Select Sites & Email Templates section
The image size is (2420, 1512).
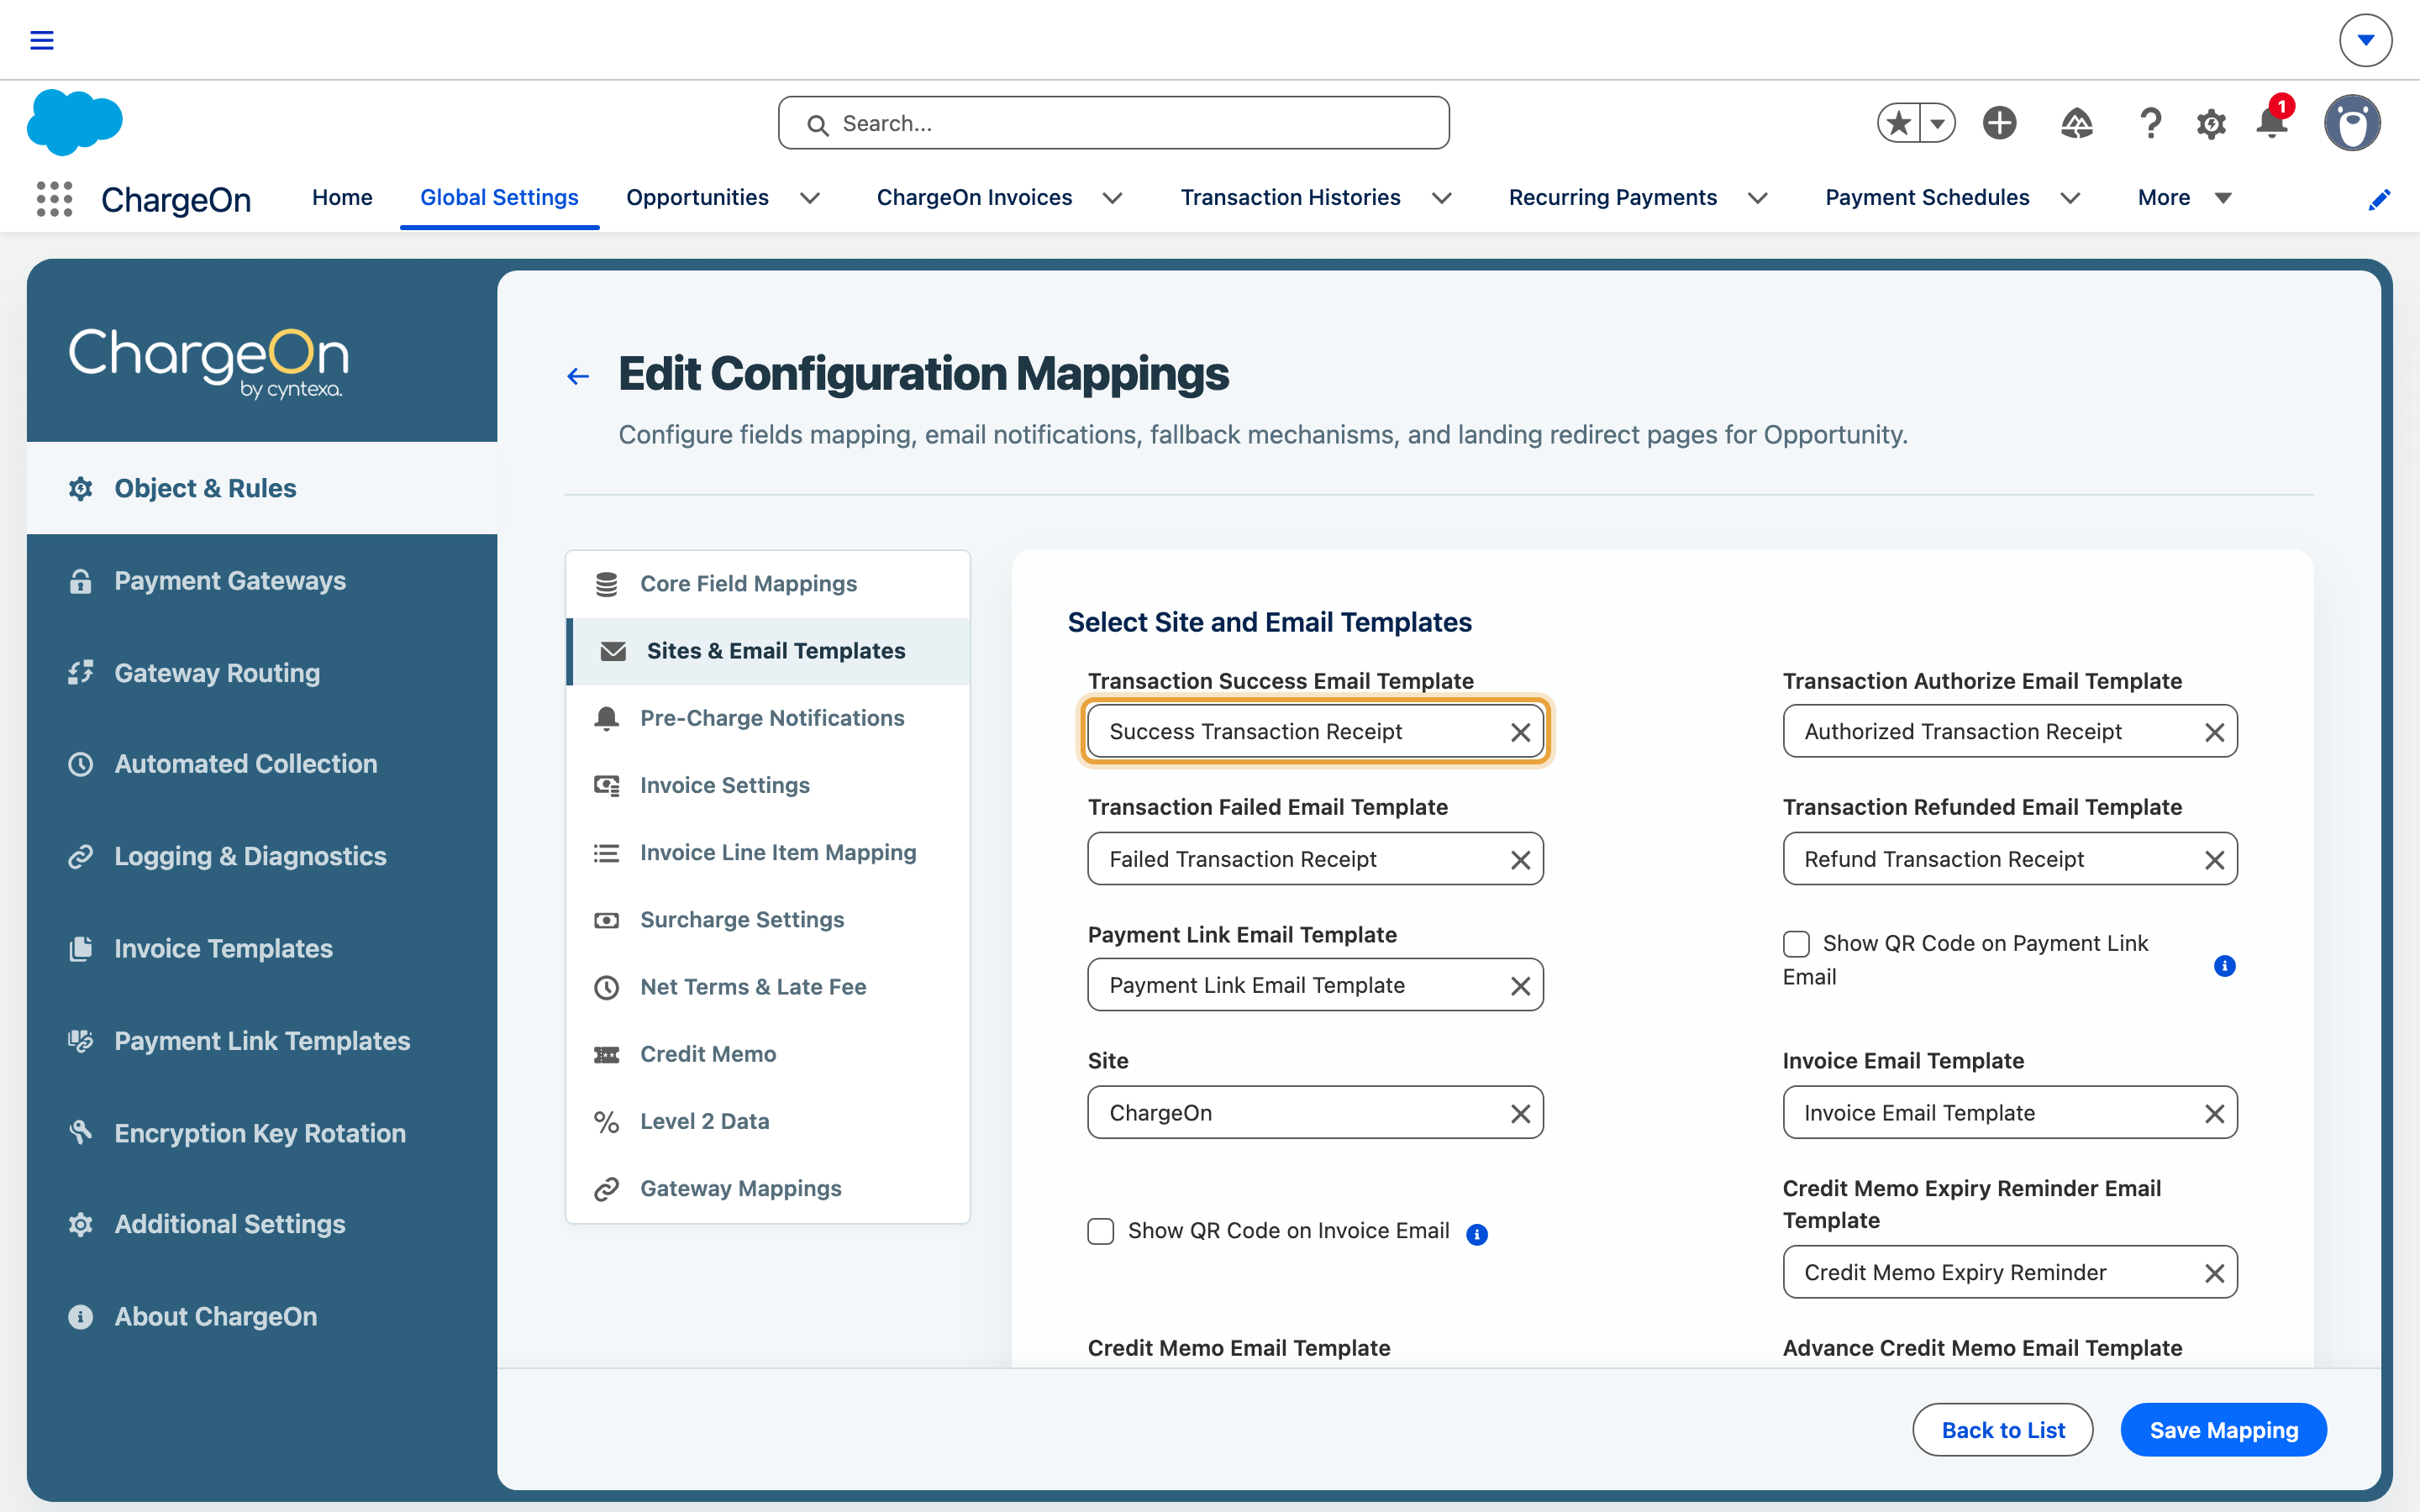coord(768,651)
